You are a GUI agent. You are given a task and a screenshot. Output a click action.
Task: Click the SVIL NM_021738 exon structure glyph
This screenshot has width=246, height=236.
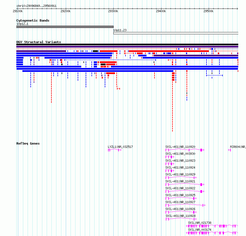point(212,226)
